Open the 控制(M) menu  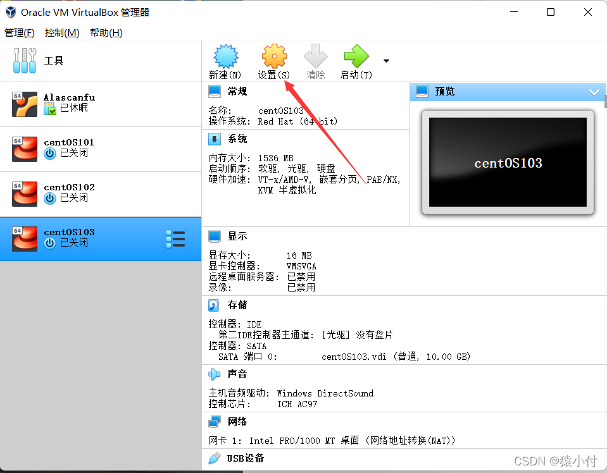62,33
